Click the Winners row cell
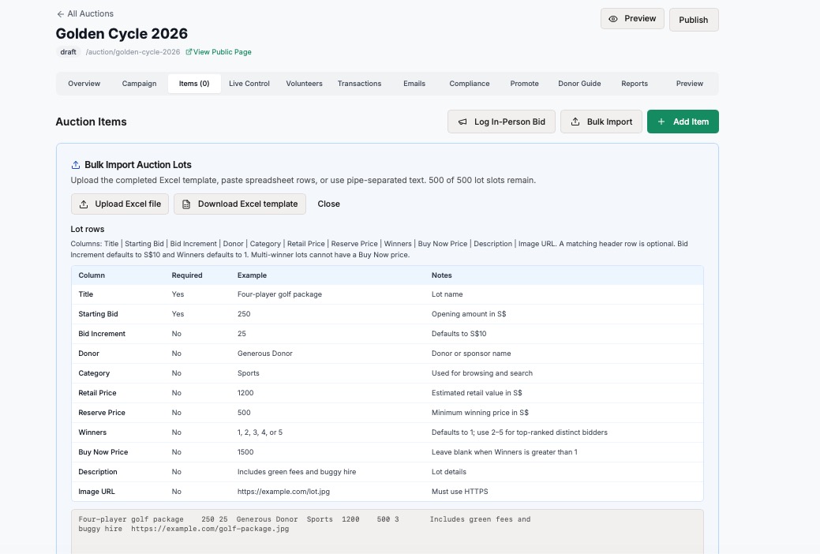Viewport: 820px width, 554px height. point(92,432)
